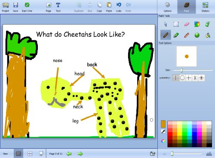
Task: Choose black in palette bottom corner
Action: [209, 145]
